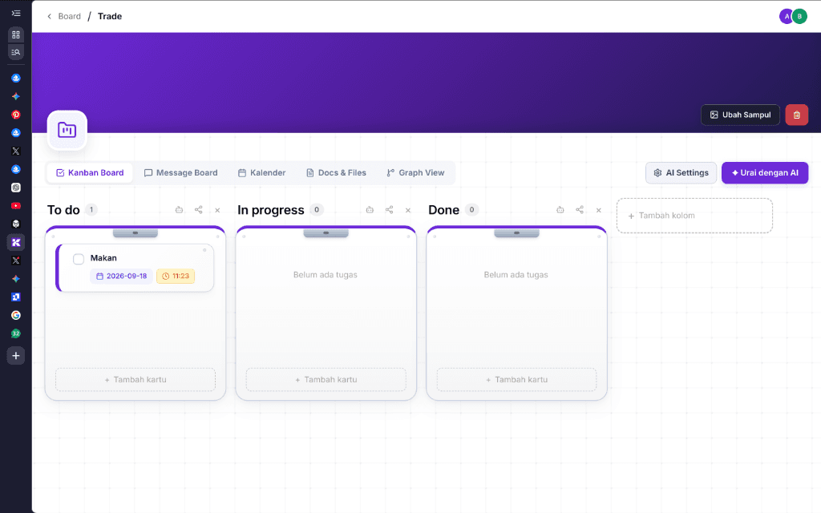Click Tambah kartu in Done column
821x513 pixels.
coord(517,379)
